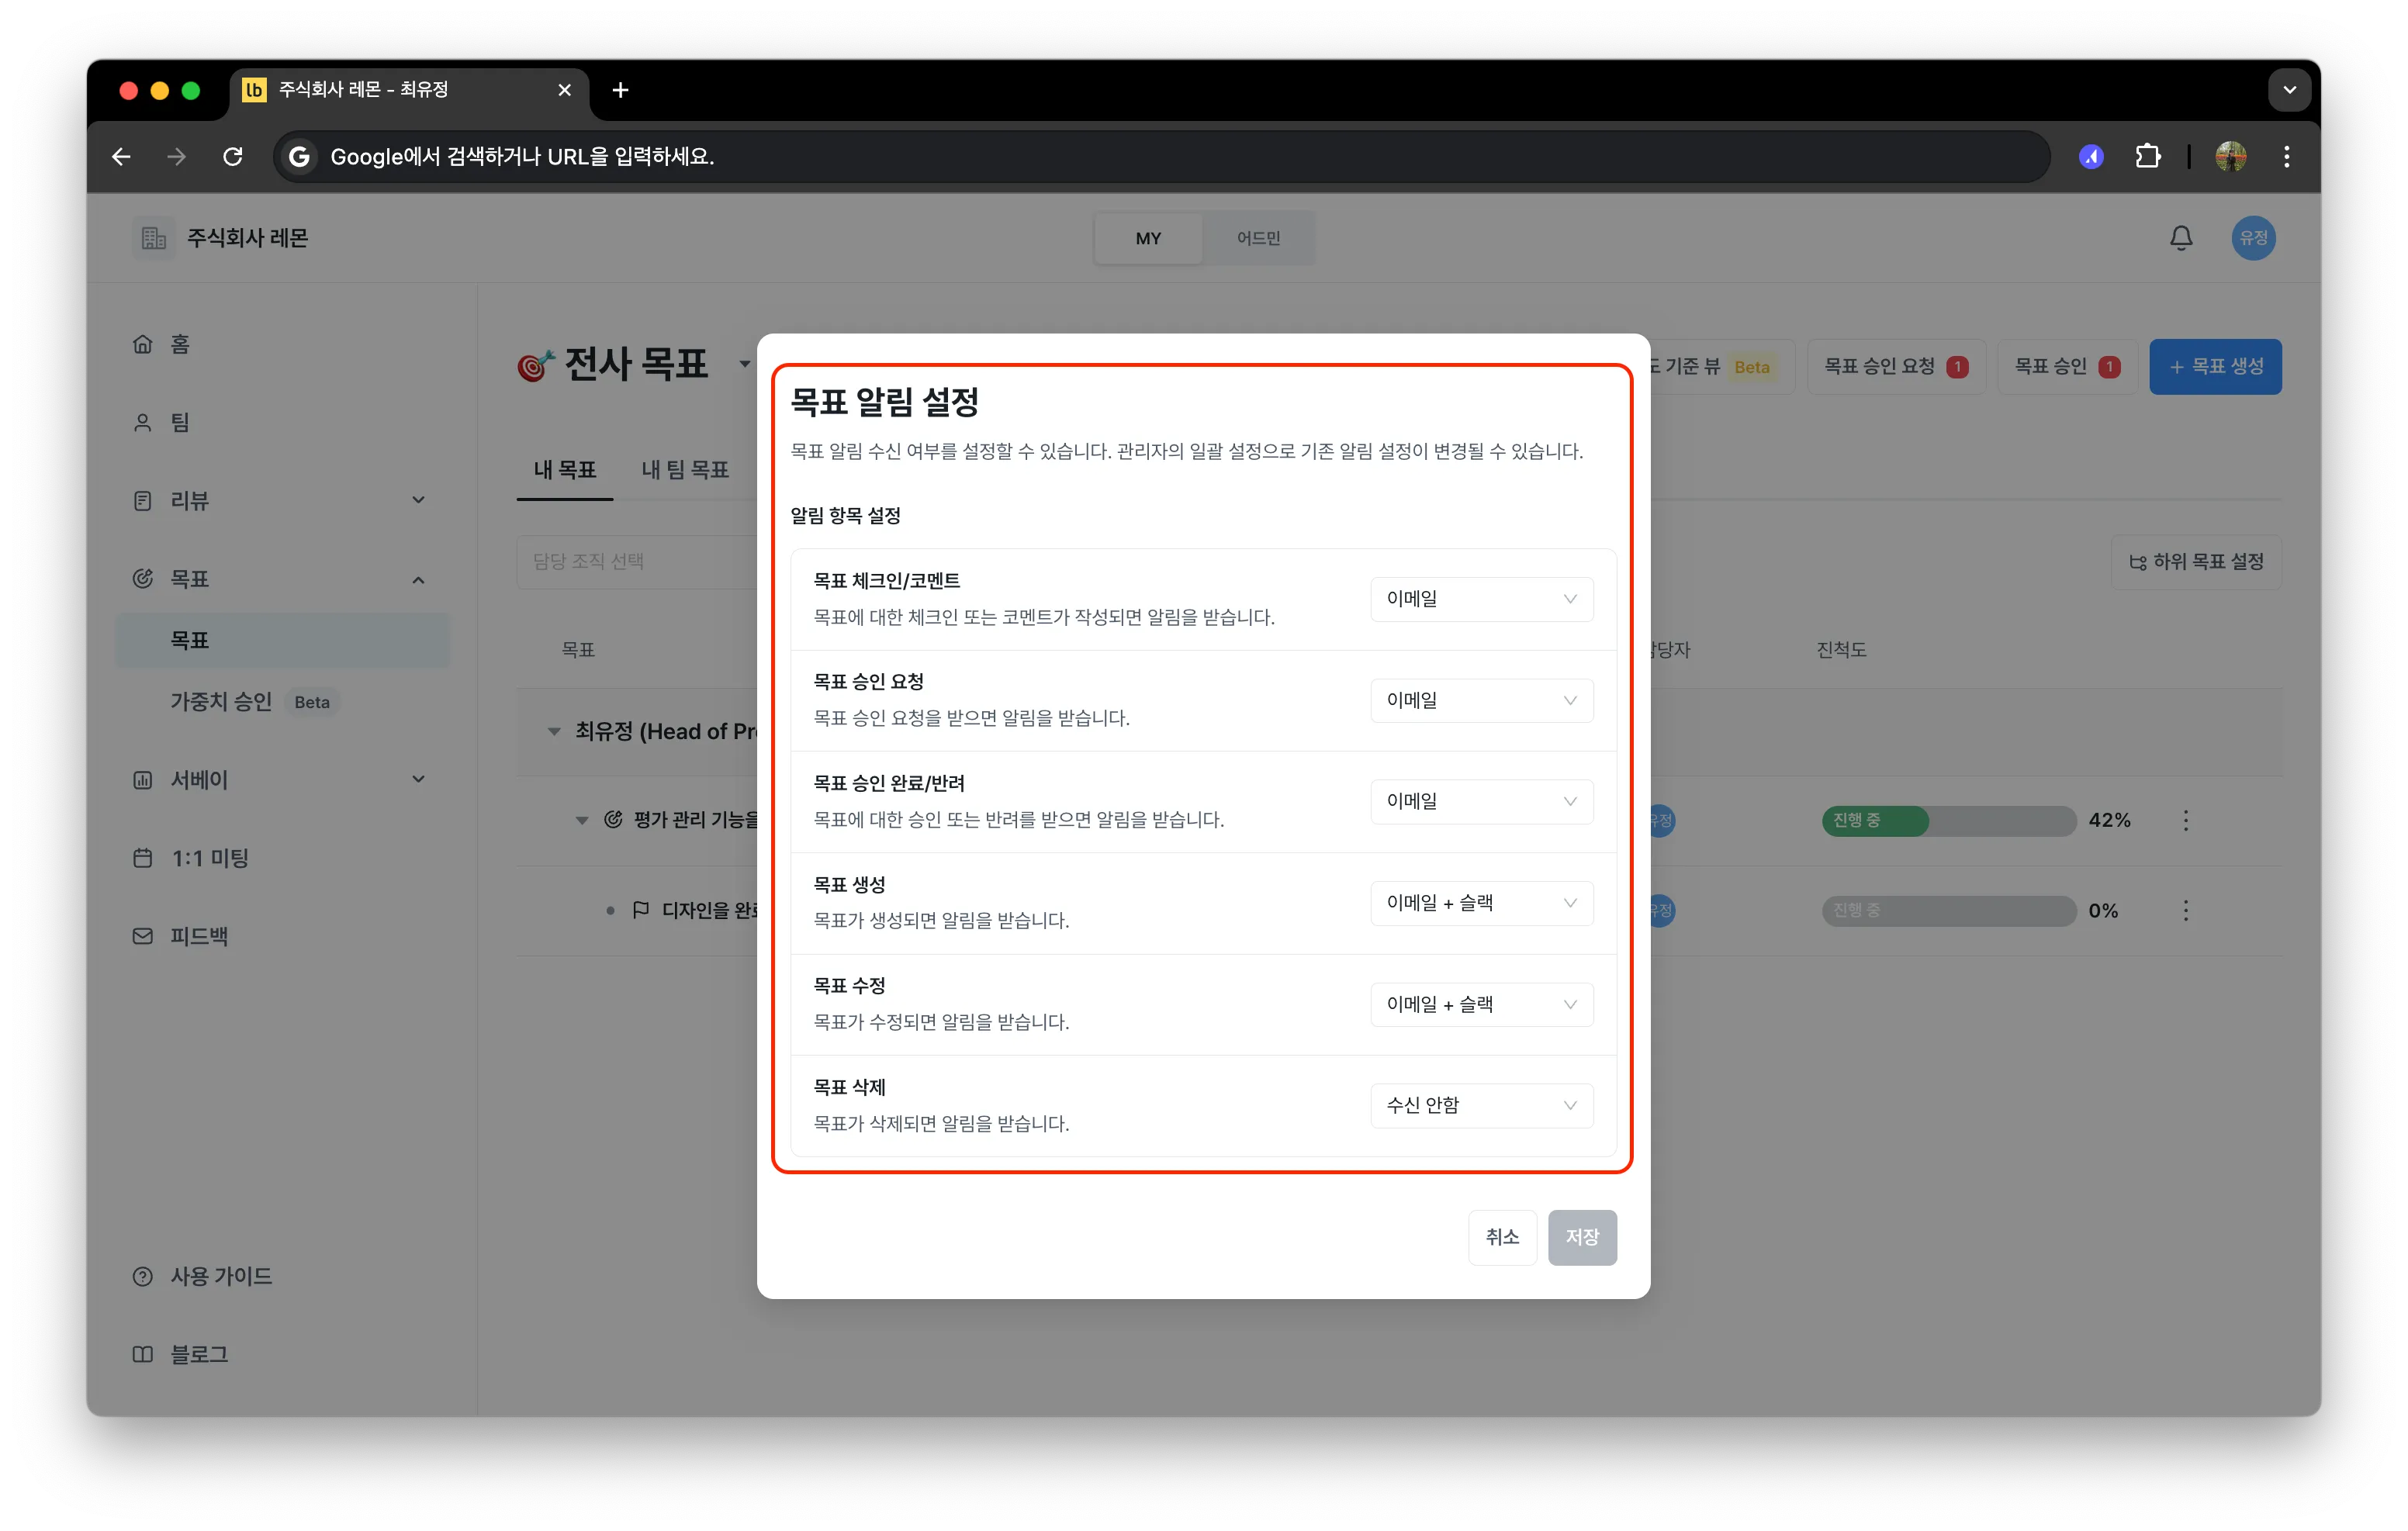Viewport: 2408px width, 1531px height.
Task: Open dropdown for 목표 체크인/코멘트 alert
Action: tap(1481, 599)
